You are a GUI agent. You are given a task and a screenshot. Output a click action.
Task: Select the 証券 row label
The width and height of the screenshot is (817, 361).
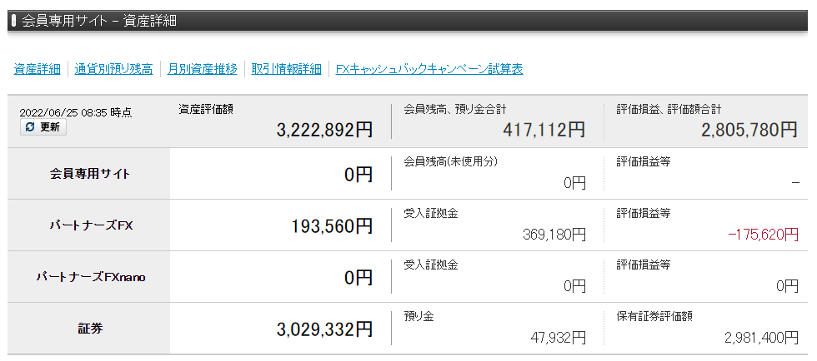click(x=90, y=329)
